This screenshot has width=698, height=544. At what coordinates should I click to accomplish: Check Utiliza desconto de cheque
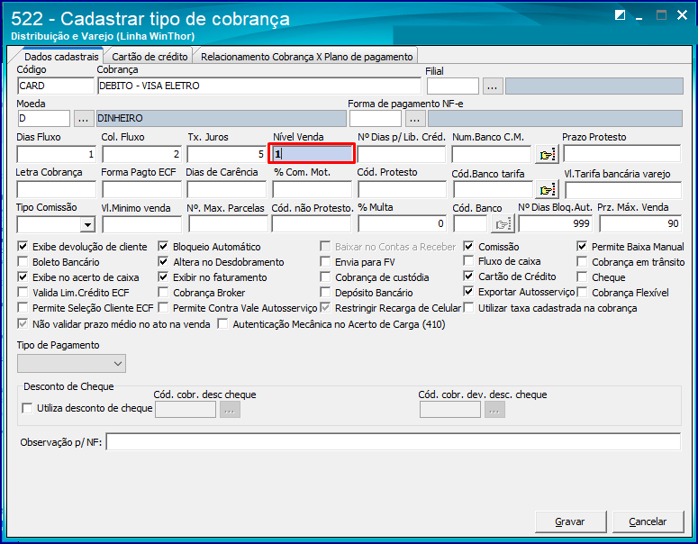[x=28, y=408]
